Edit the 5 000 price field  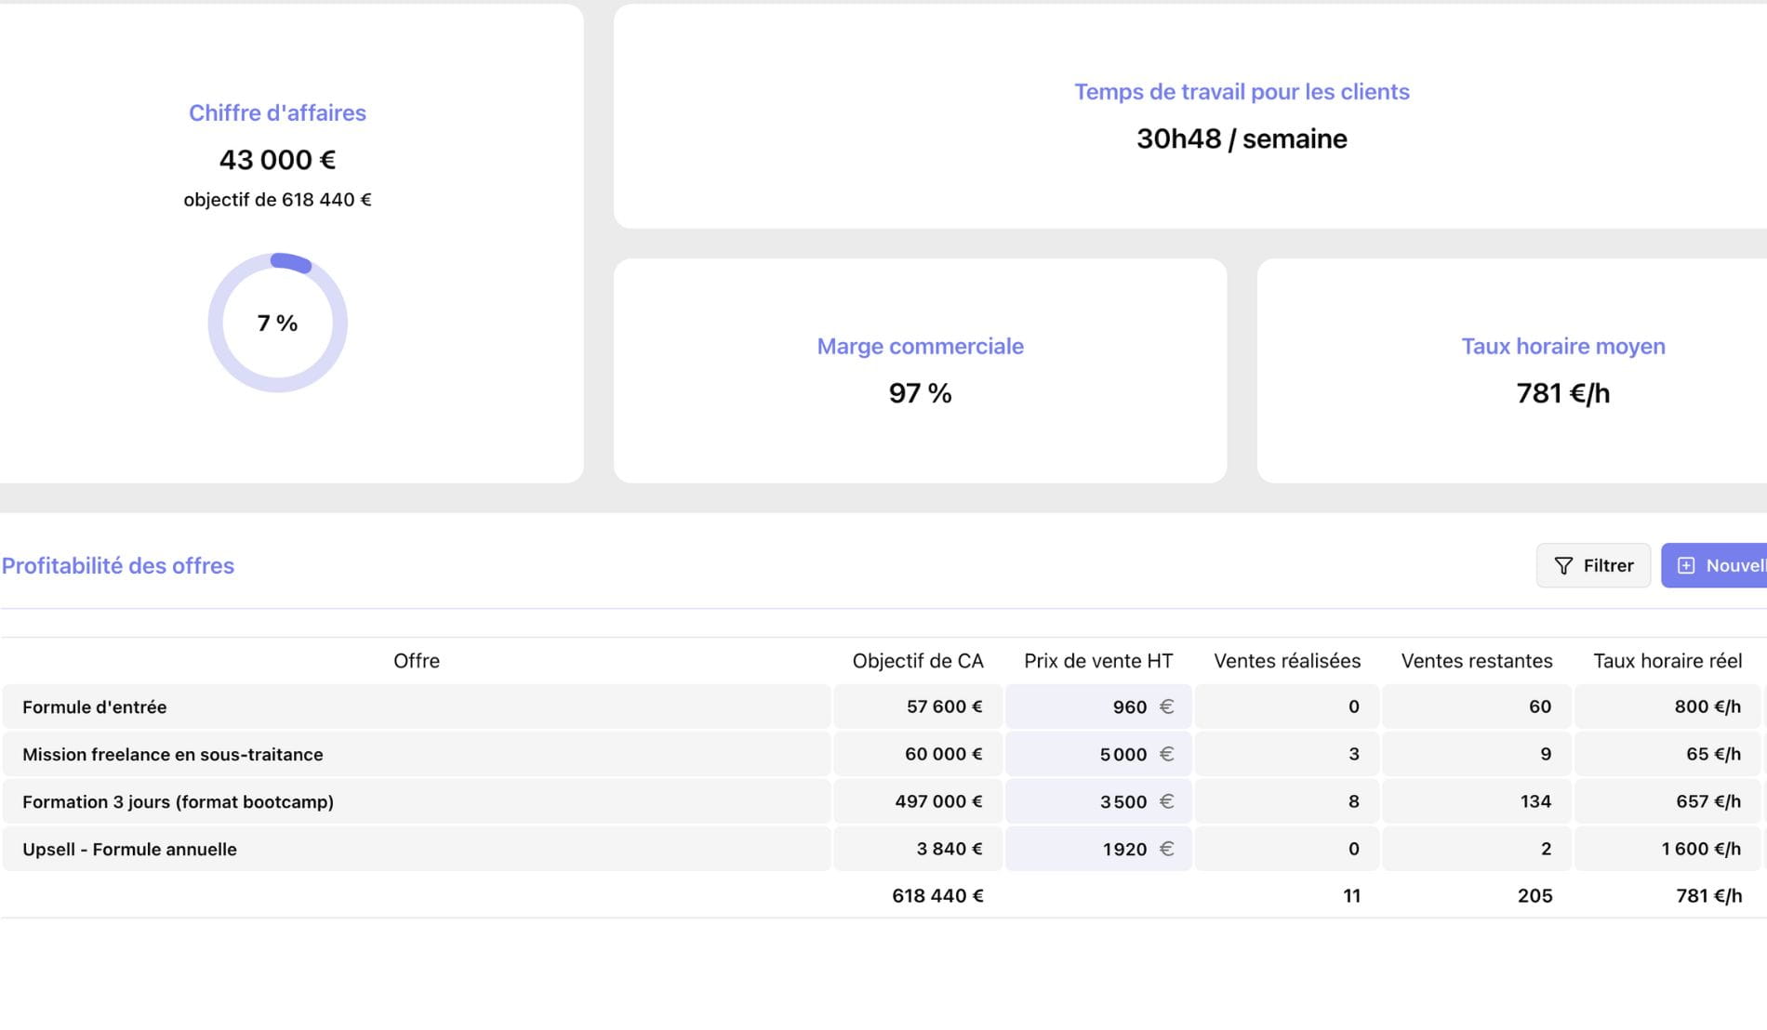(1098, 754)
